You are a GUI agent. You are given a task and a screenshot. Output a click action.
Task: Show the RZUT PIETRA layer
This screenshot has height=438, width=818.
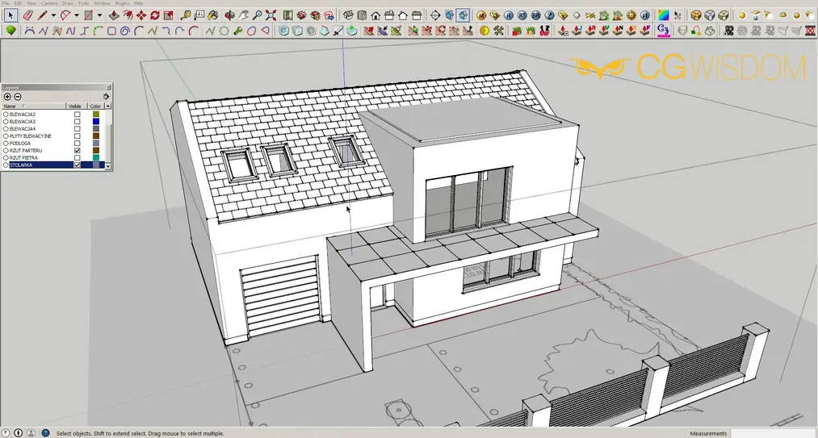[78, 157]
